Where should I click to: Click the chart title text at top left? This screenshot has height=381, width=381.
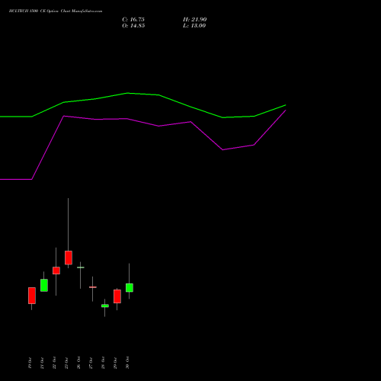point(56,11)
